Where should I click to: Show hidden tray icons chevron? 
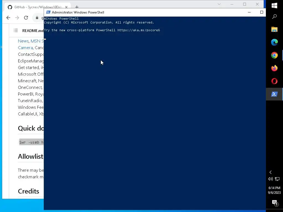click(x=271, y=172)
